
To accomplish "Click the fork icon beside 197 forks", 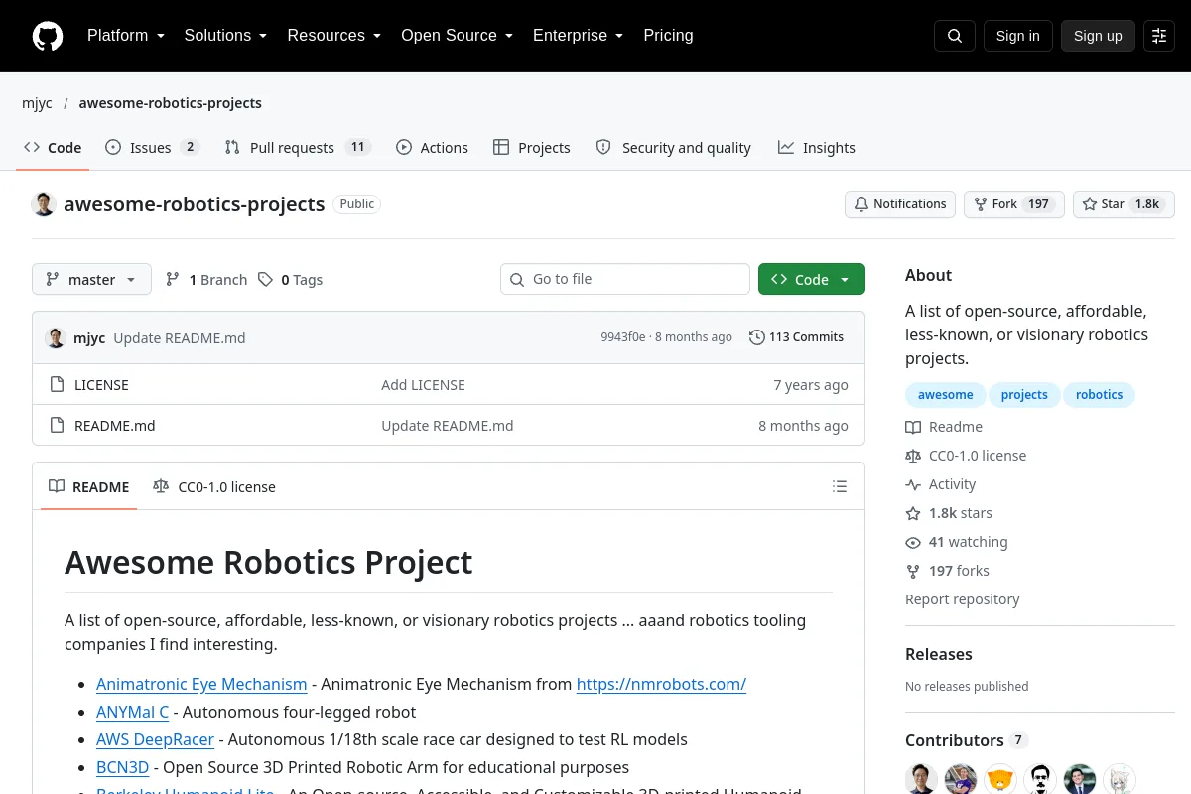I will [913, 571].
